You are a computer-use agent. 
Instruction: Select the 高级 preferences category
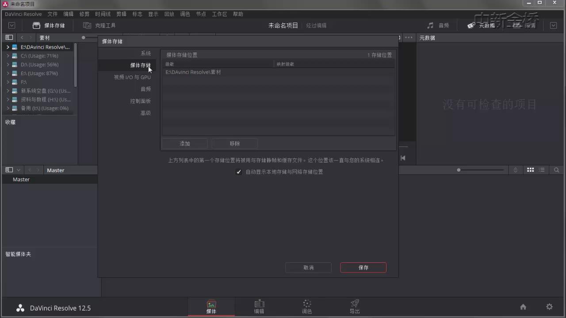click(145, 113)
